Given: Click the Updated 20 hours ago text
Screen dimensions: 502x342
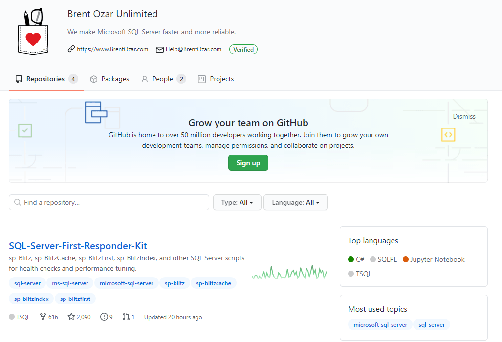Looking at the screenshot, I should tap(173, 317).
